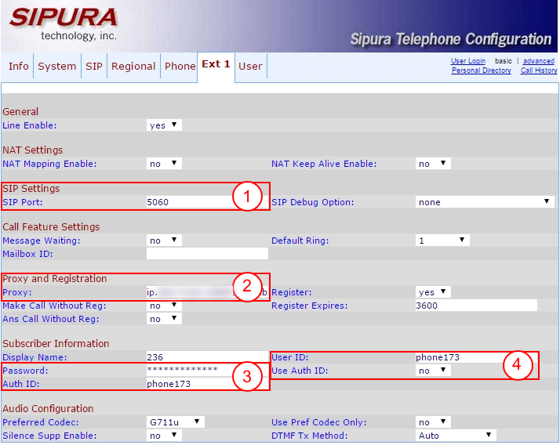Click the Proxy input field
This screenshot has height=445, width=560.
click(x=207, y=292)
